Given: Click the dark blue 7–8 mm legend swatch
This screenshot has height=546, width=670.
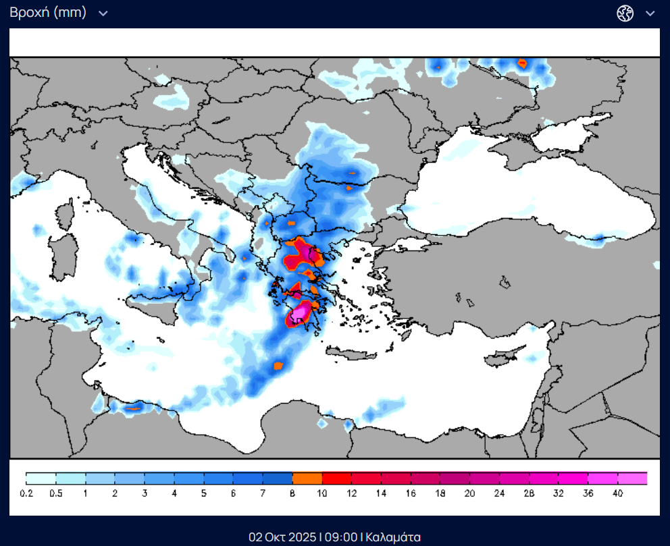Looking at the screenshot, I should pos(278,479).
